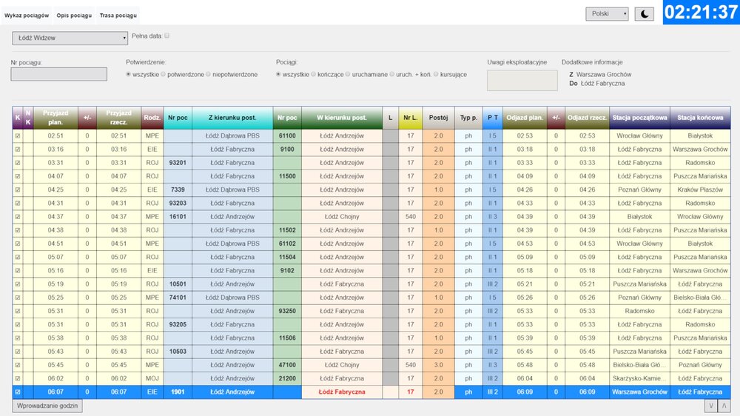Click the Nr pociągu input field
The height and width of the screenshot is (416, 740).
59,74
